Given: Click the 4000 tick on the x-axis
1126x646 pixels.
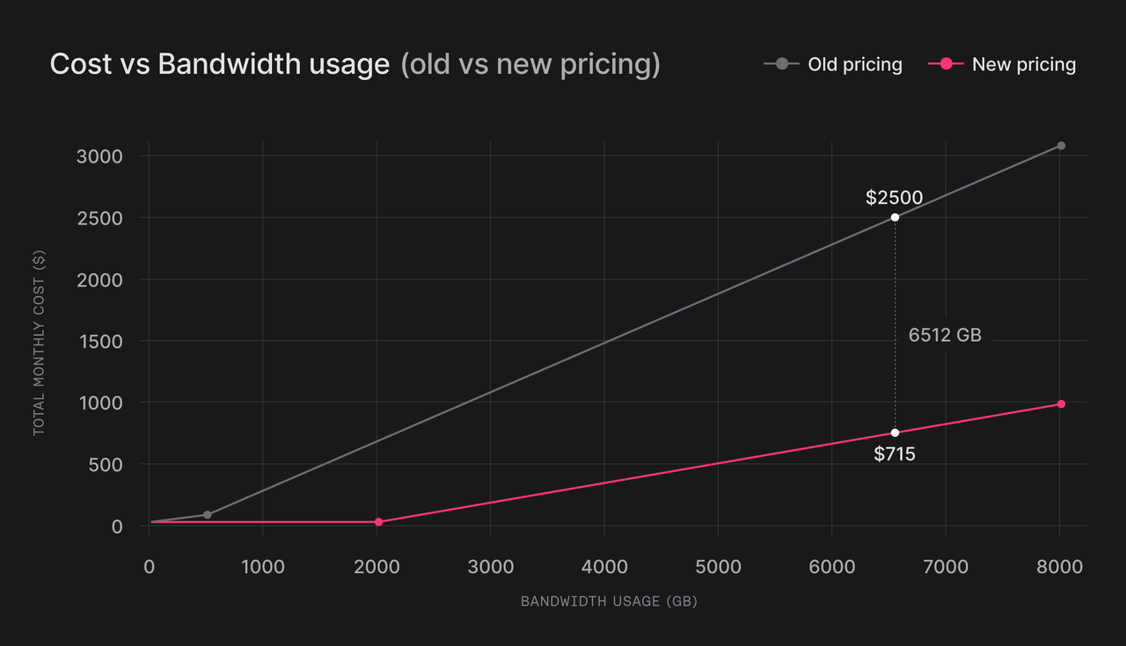Looking at the screenshot, I should click(604, 567).
